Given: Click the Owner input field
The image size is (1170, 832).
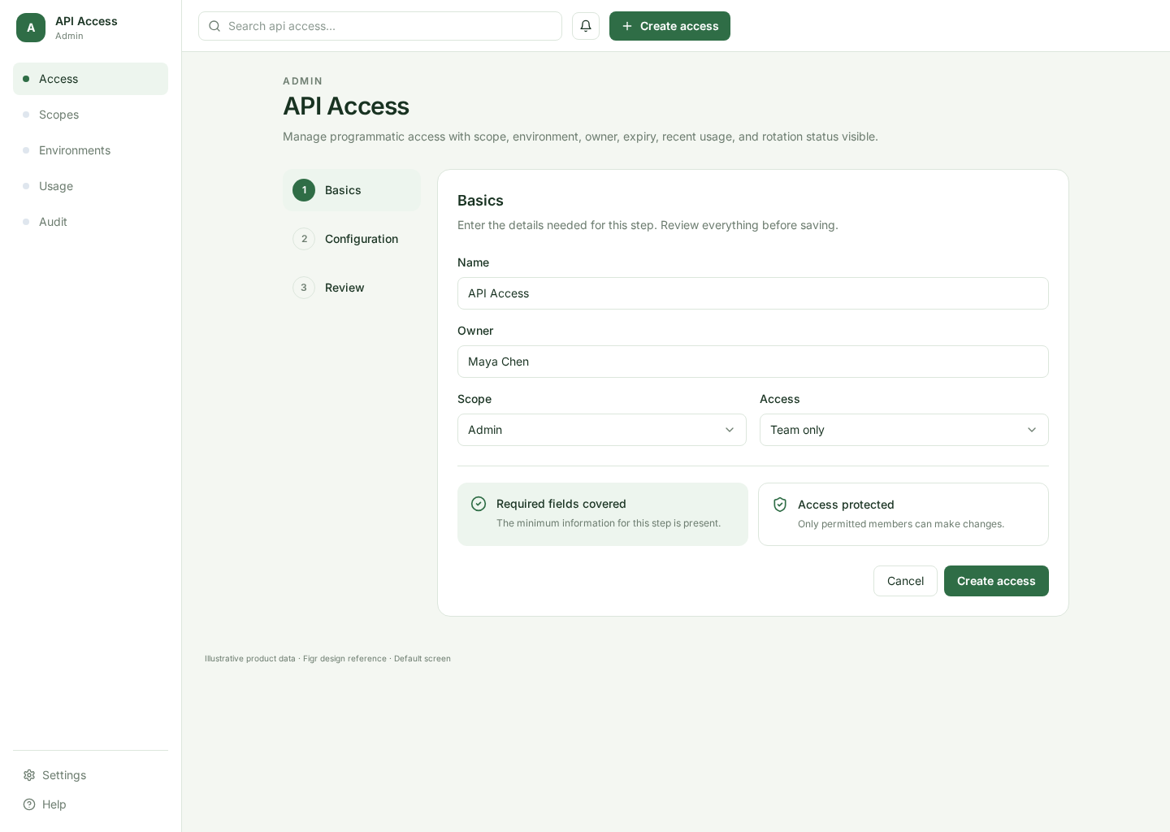Looking at the screenshot, I should (x=753, y=362).
